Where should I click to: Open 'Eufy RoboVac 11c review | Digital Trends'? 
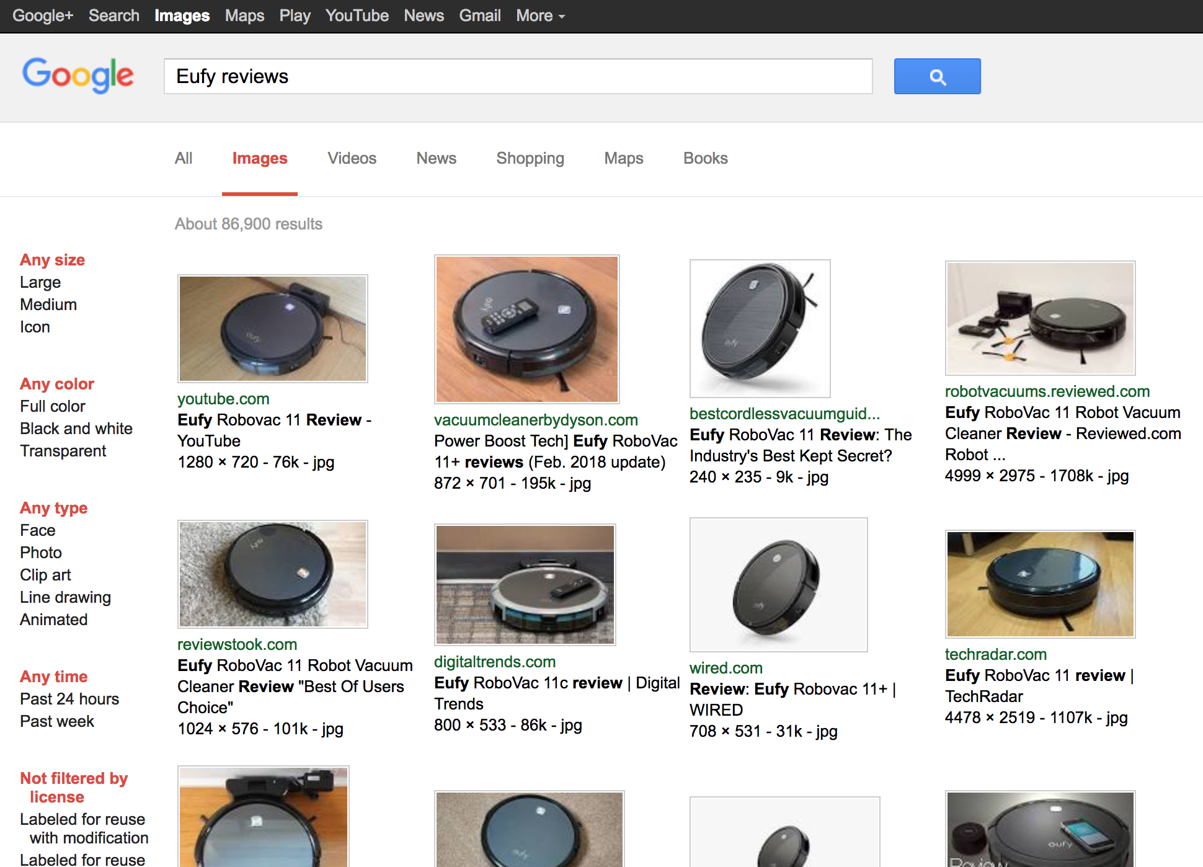tap(557, 693)
